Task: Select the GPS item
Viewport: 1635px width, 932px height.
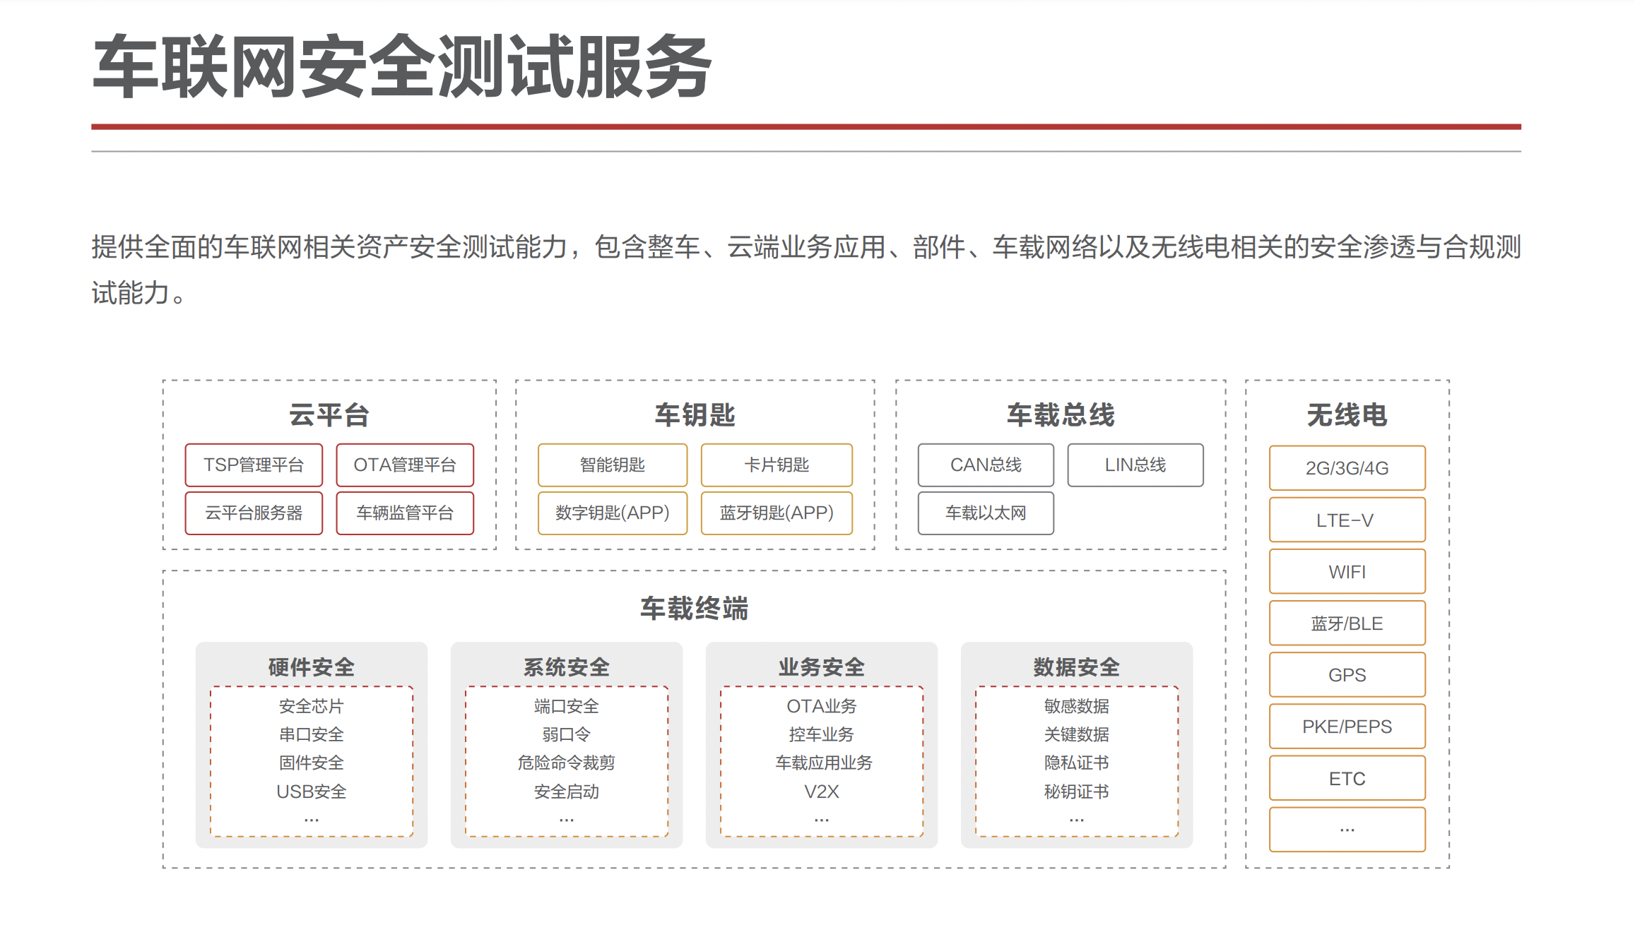Action: [x=1346, y=674]
